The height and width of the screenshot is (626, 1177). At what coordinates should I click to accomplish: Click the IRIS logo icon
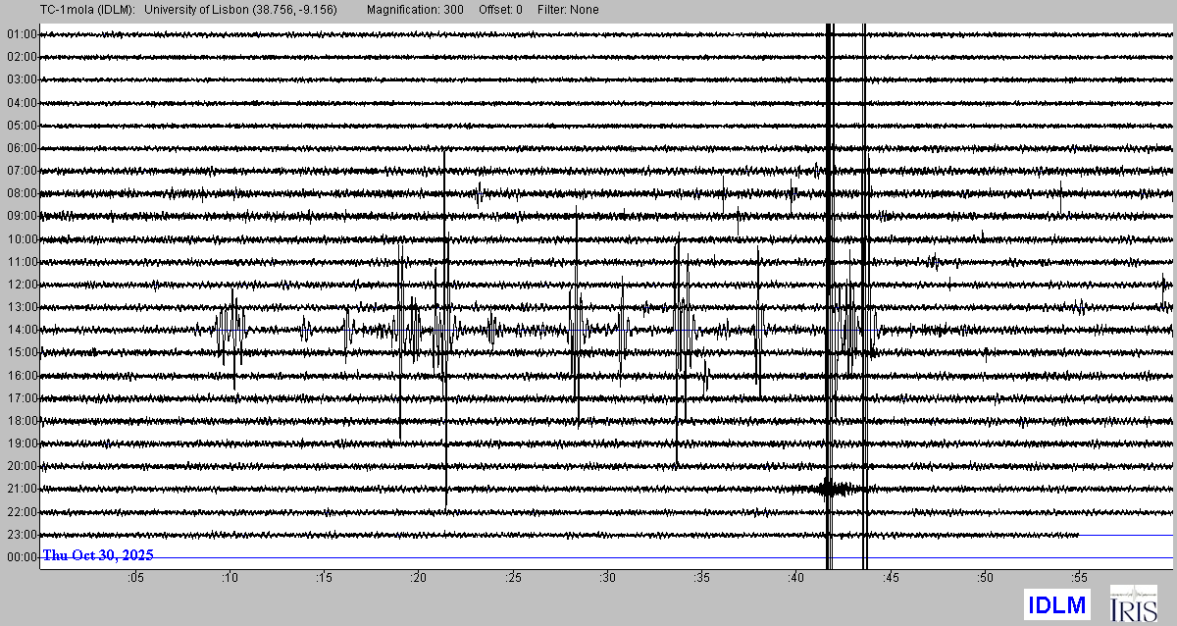(x=1133, y=603)
